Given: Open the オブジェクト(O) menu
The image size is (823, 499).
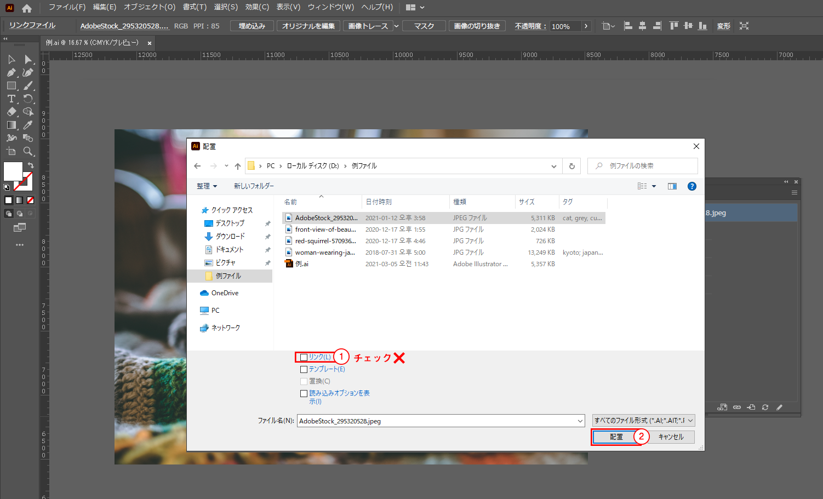Looking at the screenshot, I should click(150, 7).
